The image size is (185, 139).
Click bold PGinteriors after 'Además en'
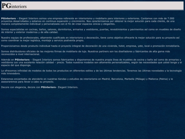pyautogui.click(x=22, y=60)
